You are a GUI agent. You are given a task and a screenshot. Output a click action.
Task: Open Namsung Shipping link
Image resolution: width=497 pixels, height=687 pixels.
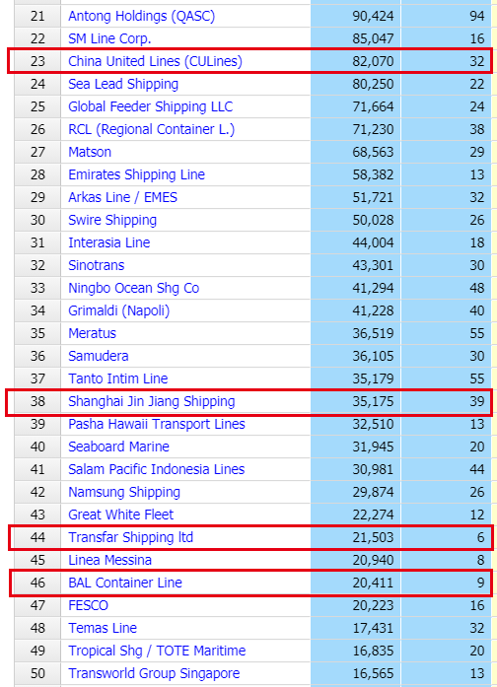[x=124, y=493]
